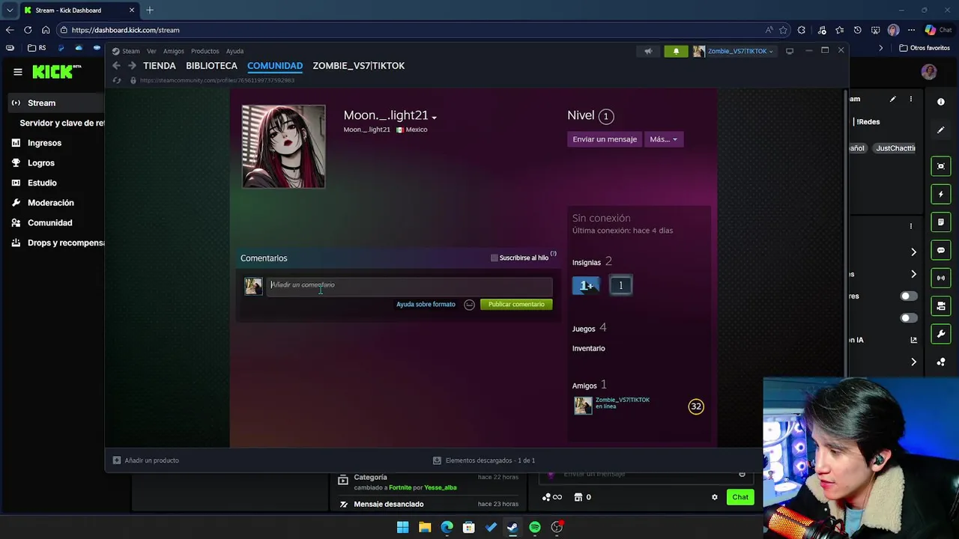Open Windows Start menu
The width and height of the screenshot is (959, 539).
403,527
